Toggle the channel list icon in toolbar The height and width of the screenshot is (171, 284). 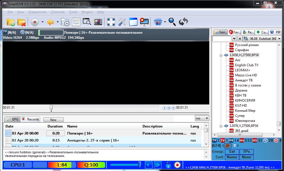tap(76, 22)
